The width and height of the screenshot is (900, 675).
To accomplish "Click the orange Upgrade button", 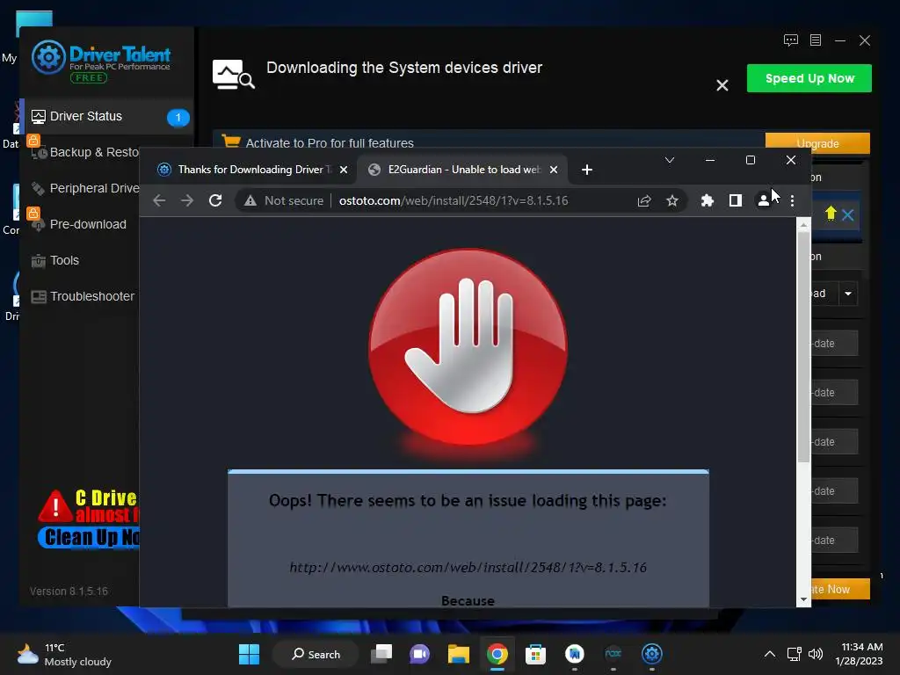I will [x=817, y=143].
